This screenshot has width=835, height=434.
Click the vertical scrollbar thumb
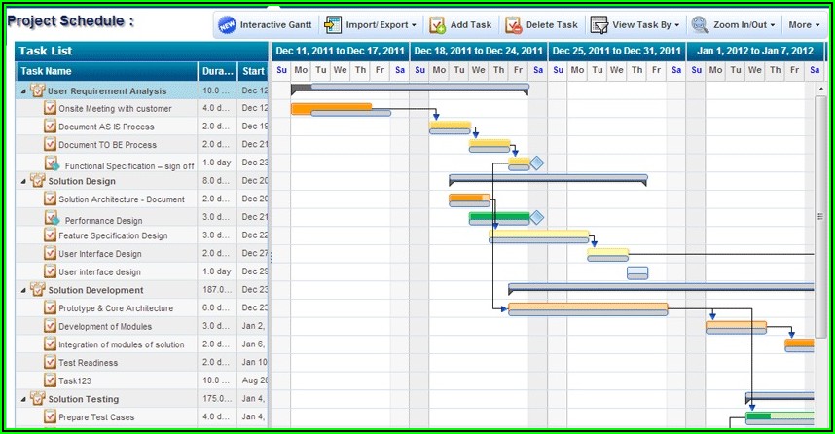(x=820, y=216)
